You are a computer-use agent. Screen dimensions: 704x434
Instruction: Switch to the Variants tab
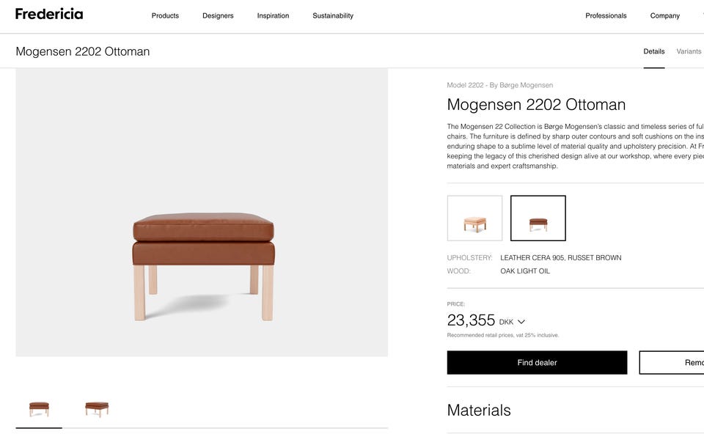pos(689,51)
